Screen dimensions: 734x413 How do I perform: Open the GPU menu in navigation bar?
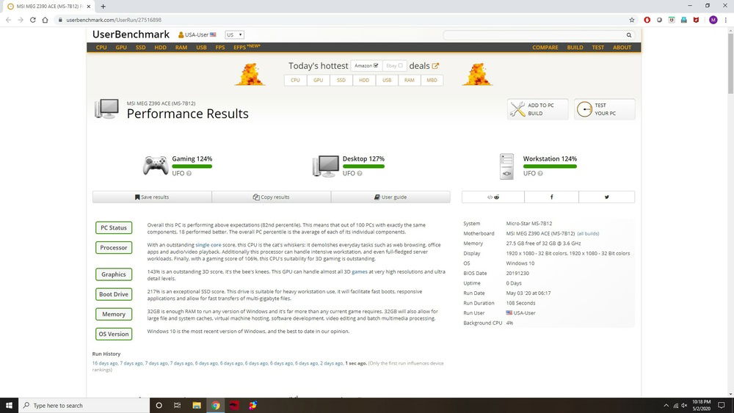[121, 48]
